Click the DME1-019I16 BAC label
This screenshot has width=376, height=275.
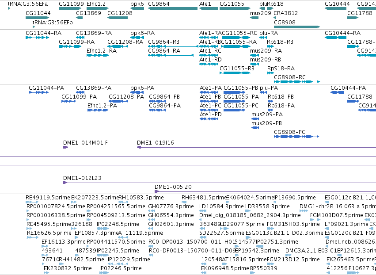pyautogui.click(x=156, y=143)
